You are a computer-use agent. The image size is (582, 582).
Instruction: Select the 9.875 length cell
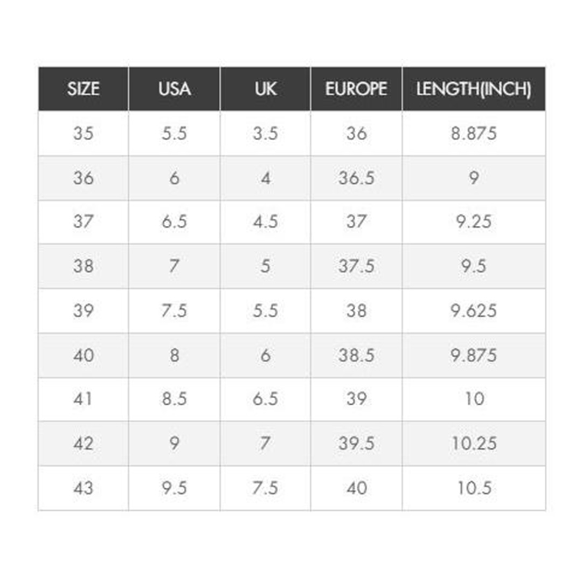coord(474,355)
